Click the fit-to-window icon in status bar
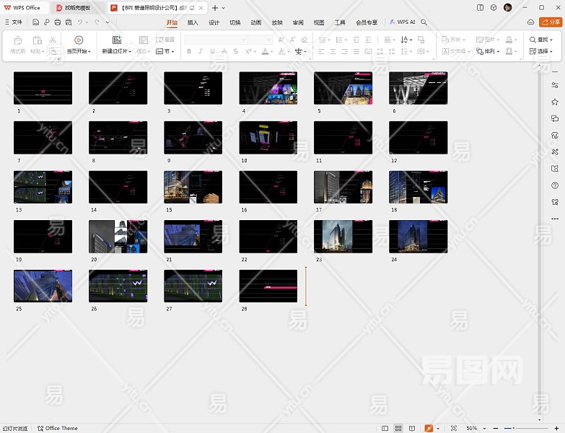565x433 pixels. (x=453, y=429)
